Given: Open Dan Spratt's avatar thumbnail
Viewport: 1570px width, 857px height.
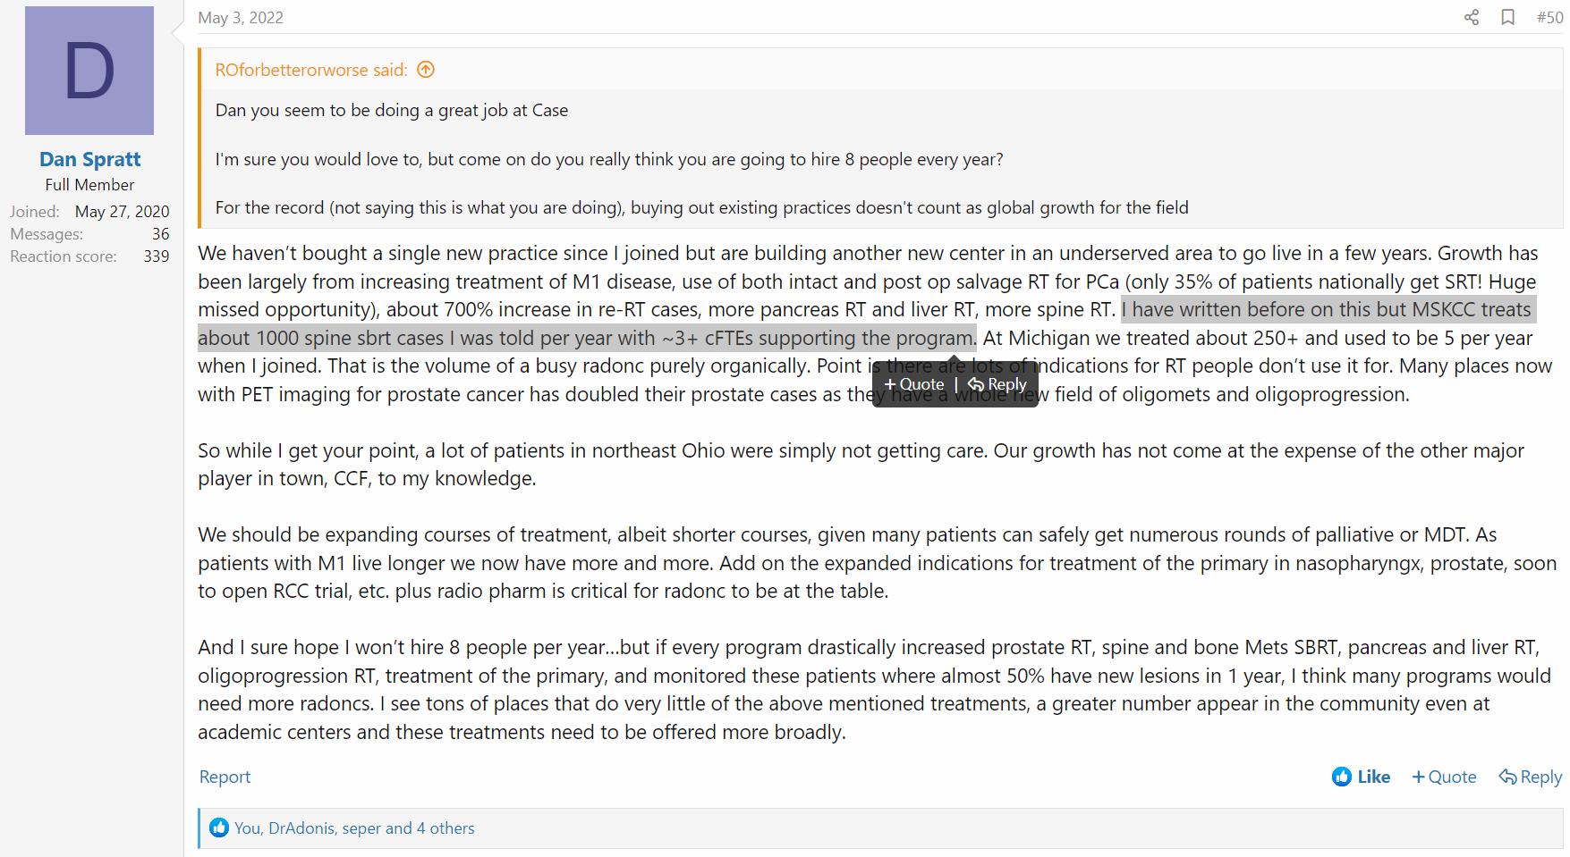Looking at the screenshot, I should click(x=89, y=71).
